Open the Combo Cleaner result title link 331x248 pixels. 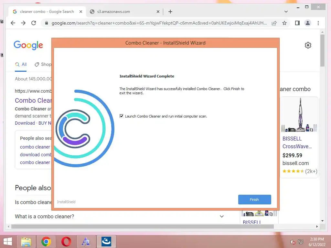[33, 100]
